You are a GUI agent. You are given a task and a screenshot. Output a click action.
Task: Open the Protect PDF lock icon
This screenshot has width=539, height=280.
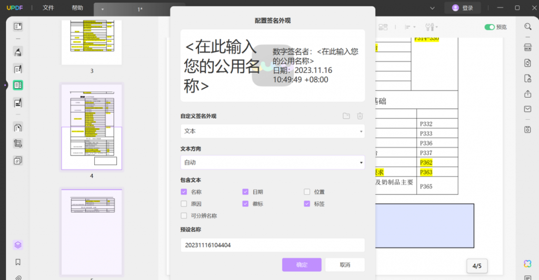pyautogui.click(x=527, y=78)
